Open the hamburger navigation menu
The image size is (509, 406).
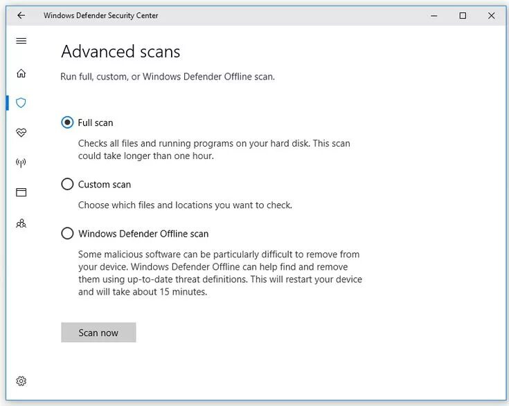pos(21,41)
